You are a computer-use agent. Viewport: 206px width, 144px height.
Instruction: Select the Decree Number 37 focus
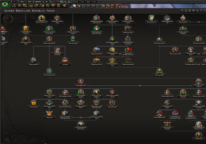tap(151, 19)
